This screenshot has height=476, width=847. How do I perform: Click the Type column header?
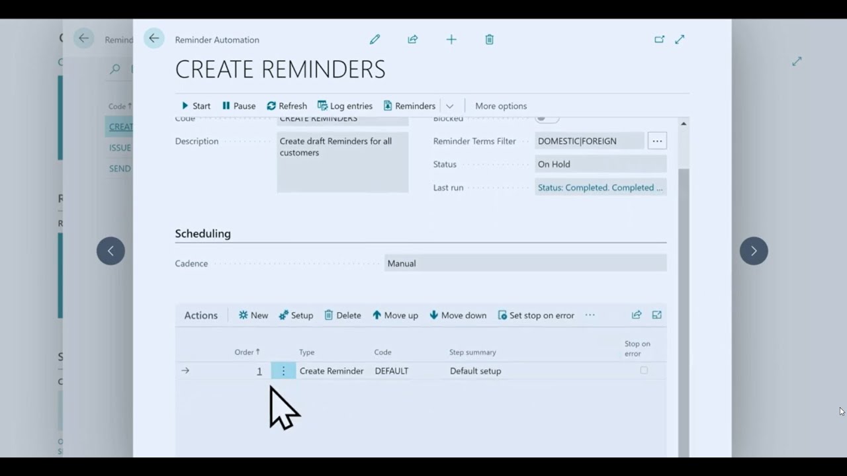coord(306,352)
